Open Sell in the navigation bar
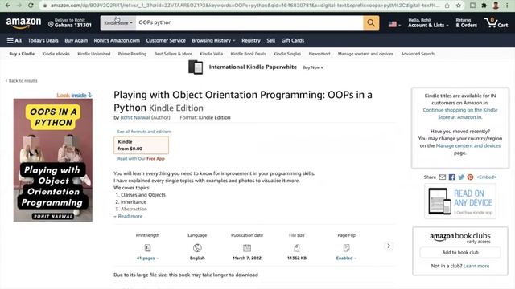Viewport: 515px width, 289px height. click(271, 40)
